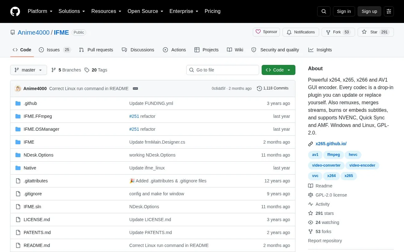Select the x264 topic tag
404x252 pixels.
pos(331,176)
